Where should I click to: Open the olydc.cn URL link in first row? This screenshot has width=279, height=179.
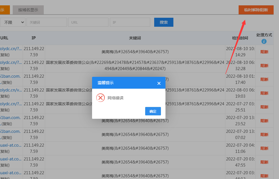pyautogui.click(x=11, y=49)
